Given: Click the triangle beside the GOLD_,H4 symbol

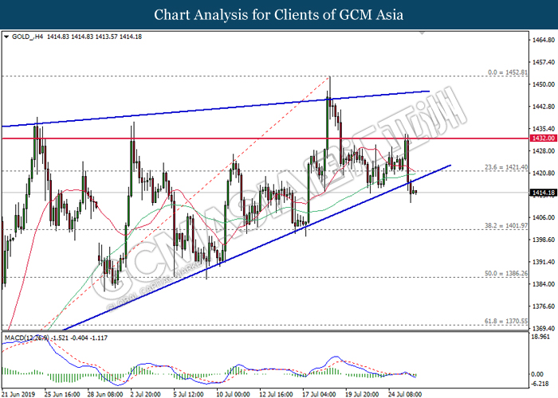Looking at the screenshot, I should [6, 37].
